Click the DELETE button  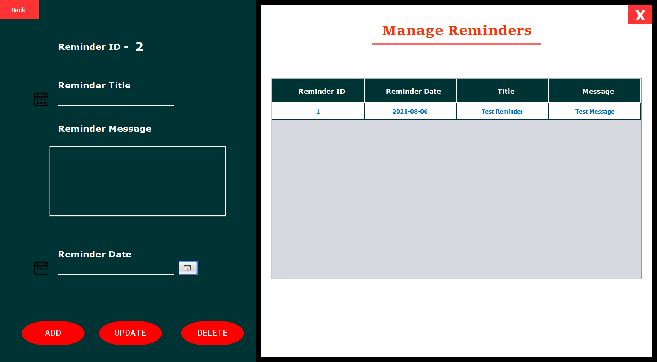click(x=212, y=333)
